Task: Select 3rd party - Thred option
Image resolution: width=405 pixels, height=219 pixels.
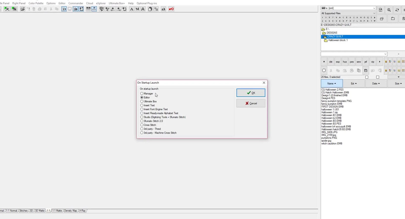Action: tap(151, 129)
